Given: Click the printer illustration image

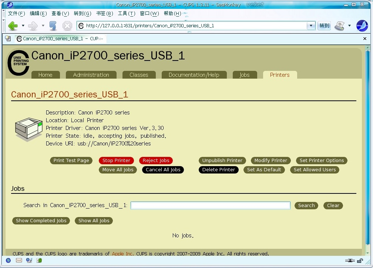Looking at the screenshot, I should coord(28,129).
